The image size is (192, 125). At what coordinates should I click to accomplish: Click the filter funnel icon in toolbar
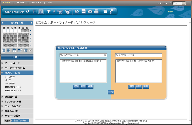pyautogui.click(x=49, y=12)
